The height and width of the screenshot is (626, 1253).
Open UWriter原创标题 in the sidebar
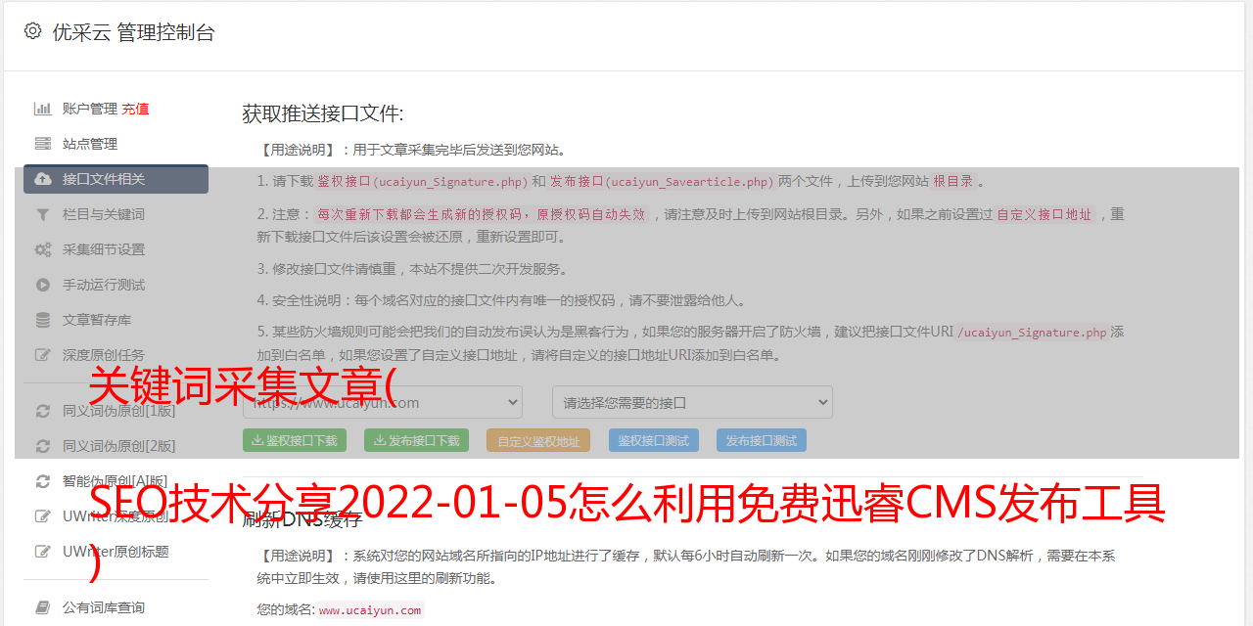pyautogui.click(x=116, y=552)
